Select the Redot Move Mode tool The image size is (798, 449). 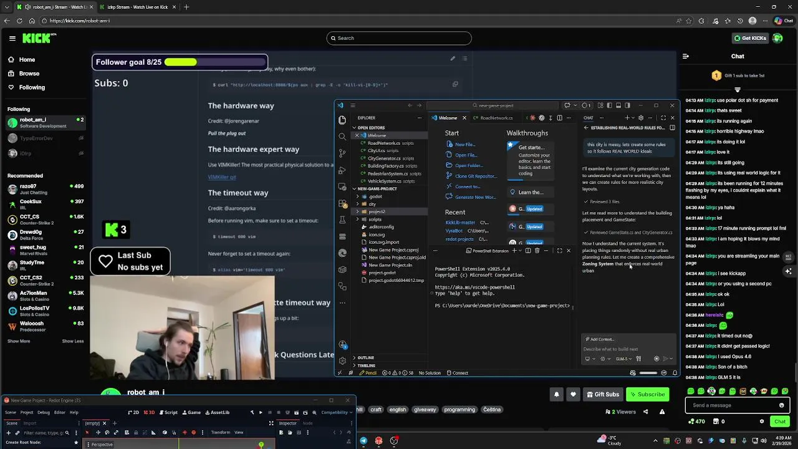97,432
